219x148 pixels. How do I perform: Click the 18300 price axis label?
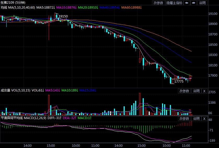tap(213, 55)
